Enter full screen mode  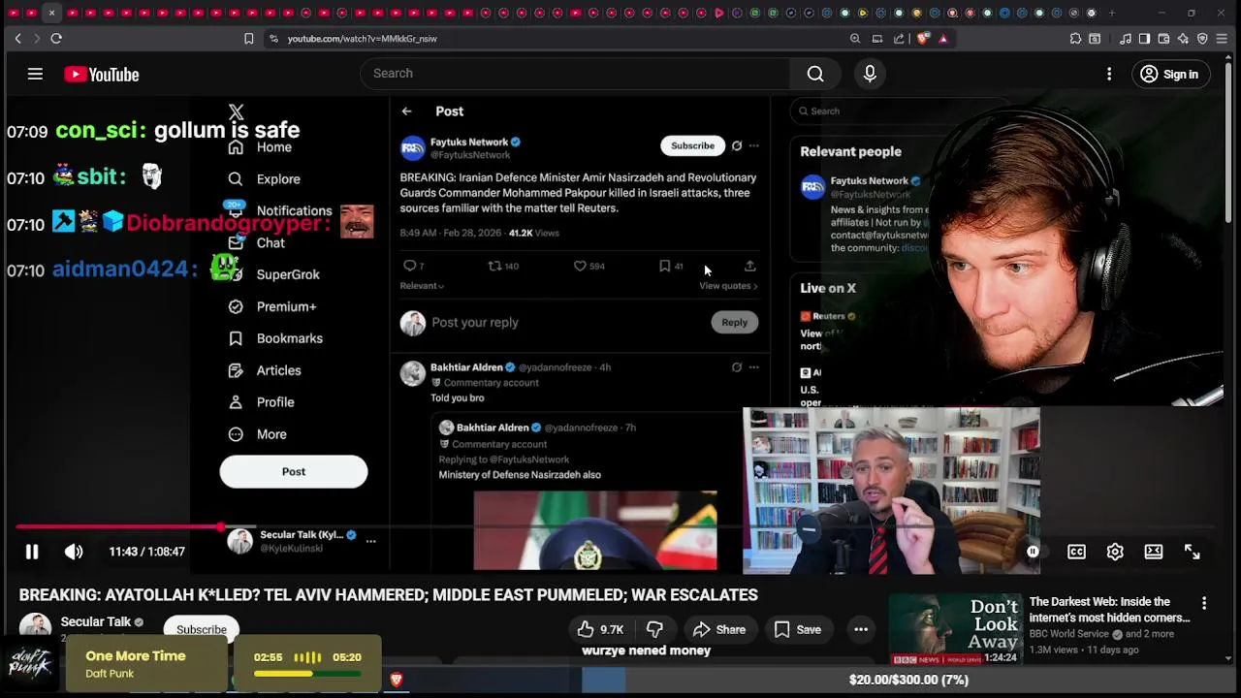pyautogui.click(x=1193, y=552)
